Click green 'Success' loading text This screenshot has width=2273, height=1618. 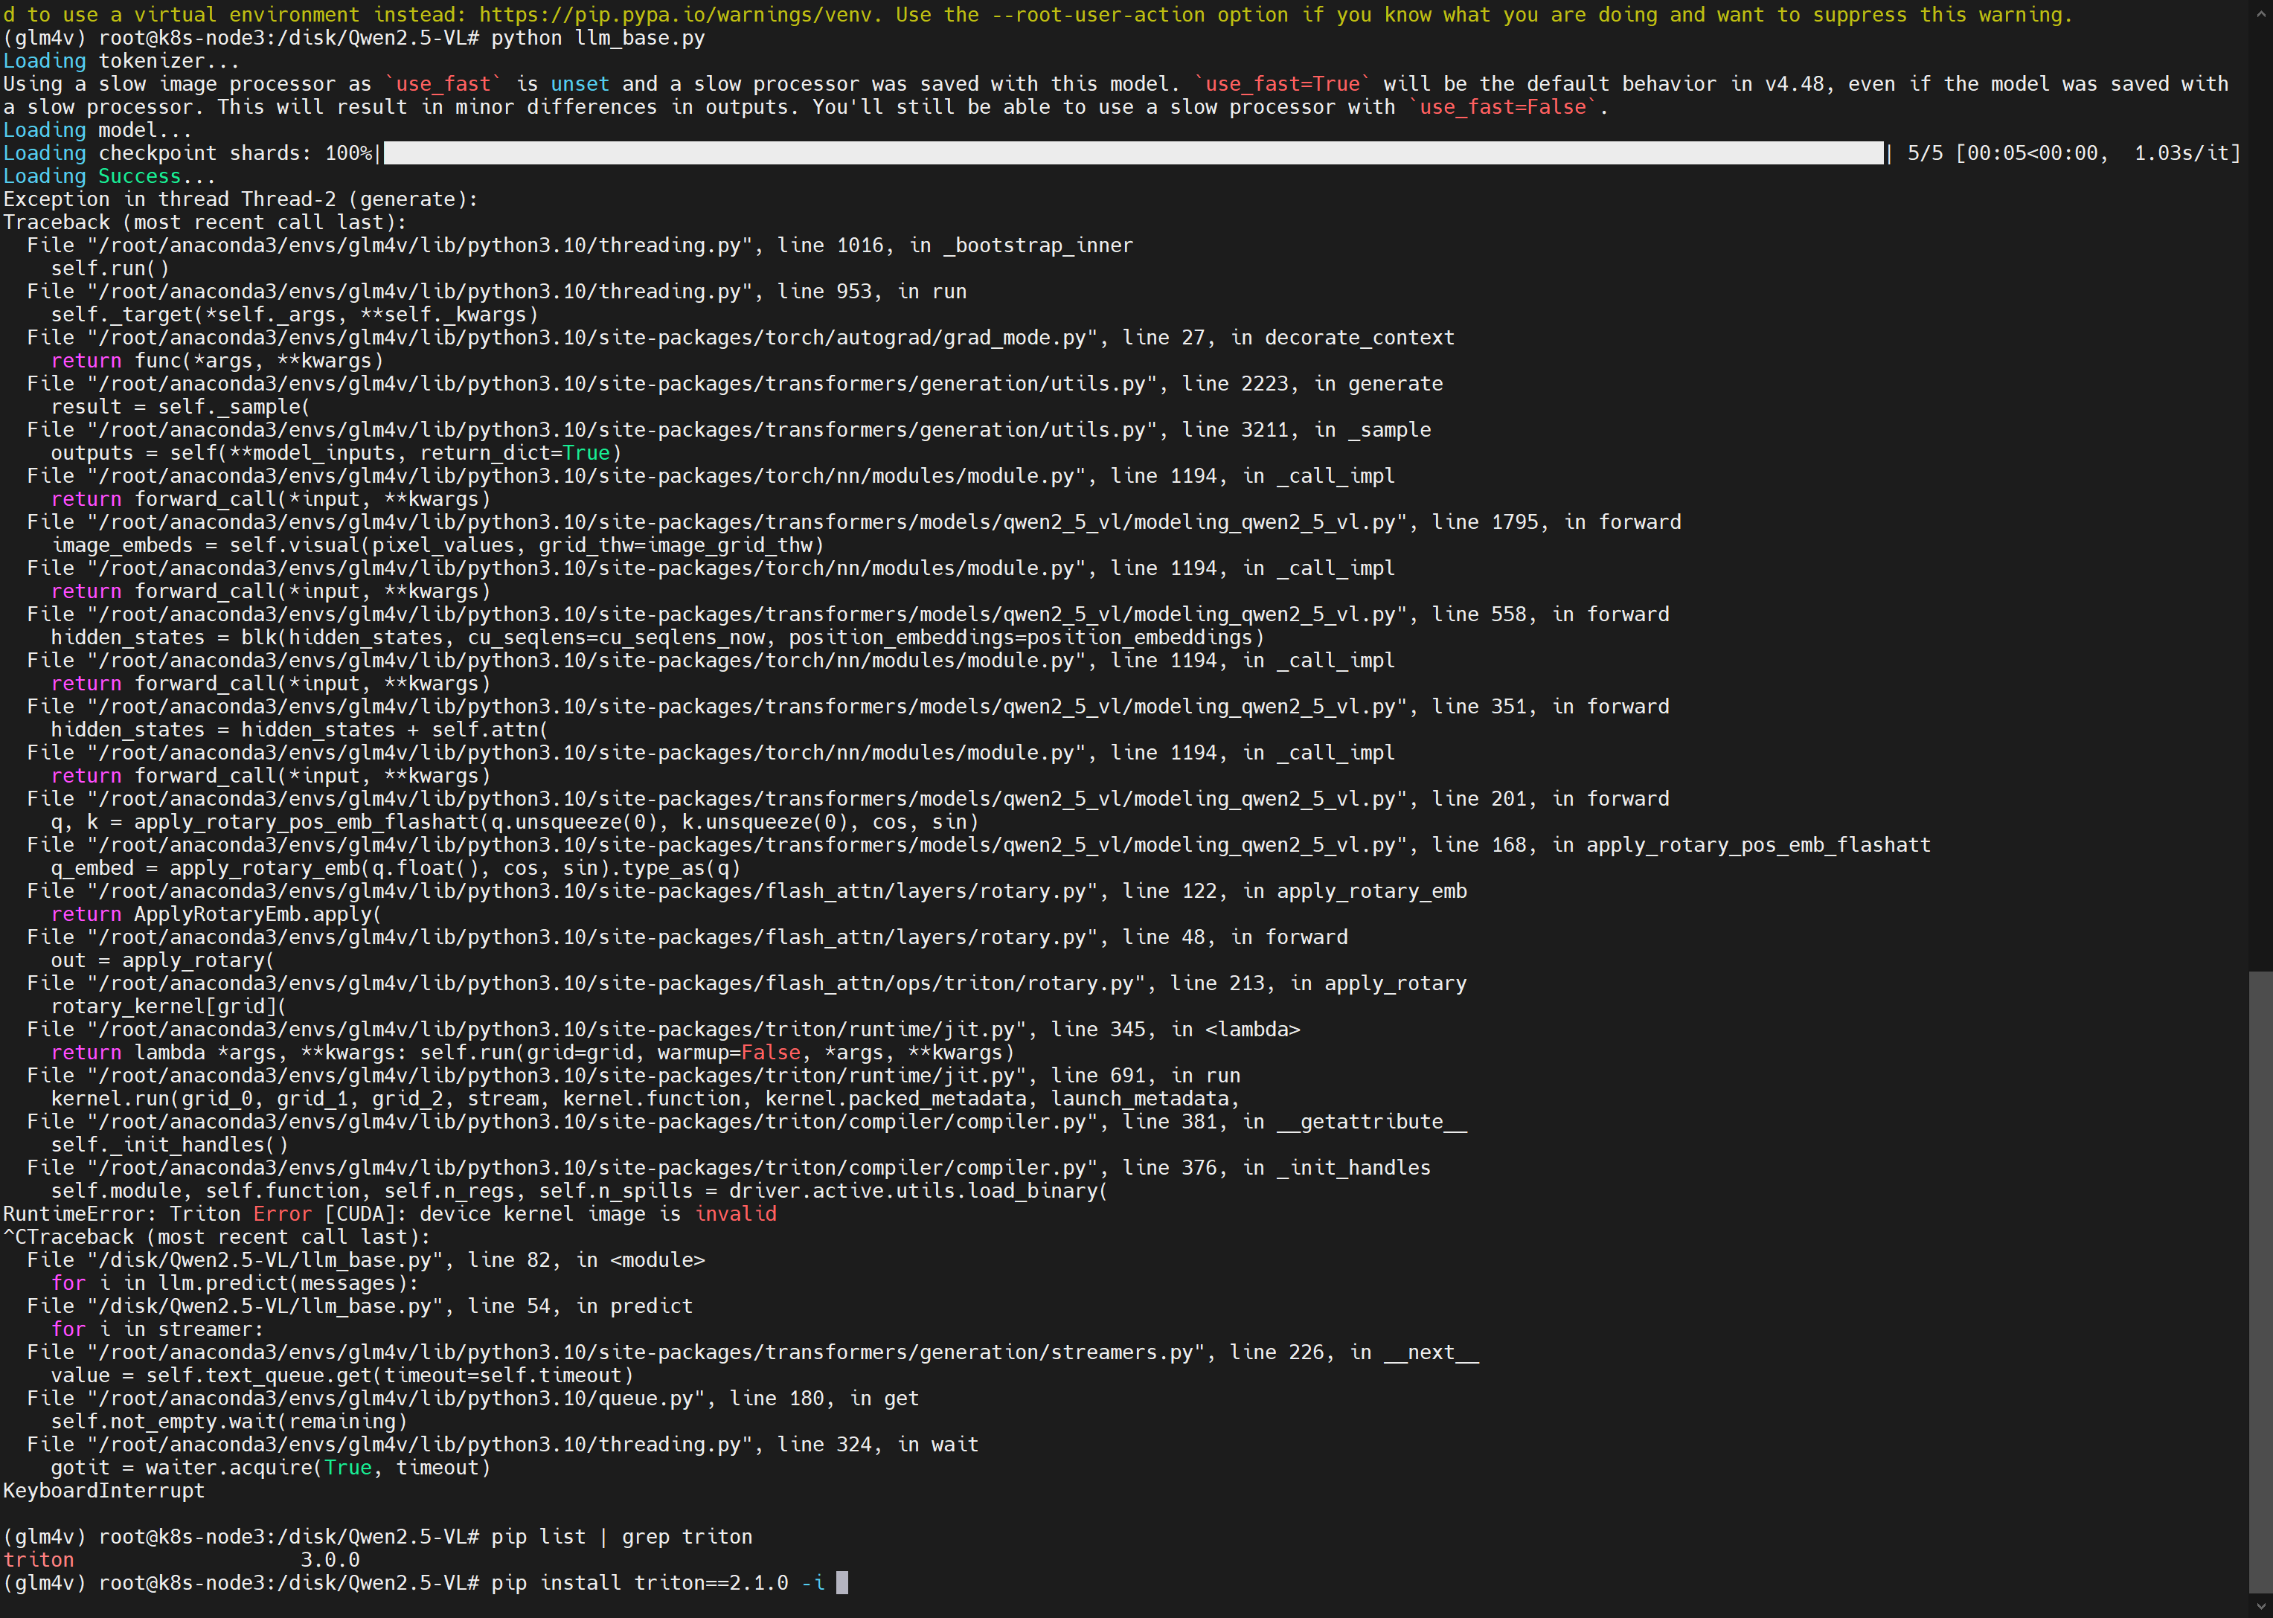click(x=140, y=176)
